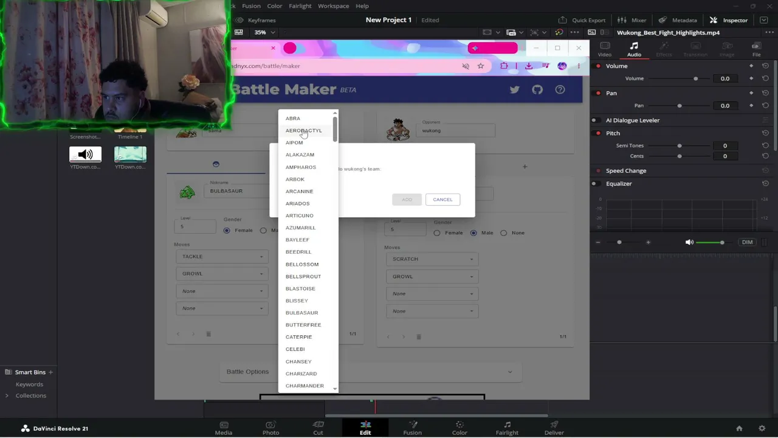
Task: Click the BULBASAUR nickname field
Action: tap(237, 190)
